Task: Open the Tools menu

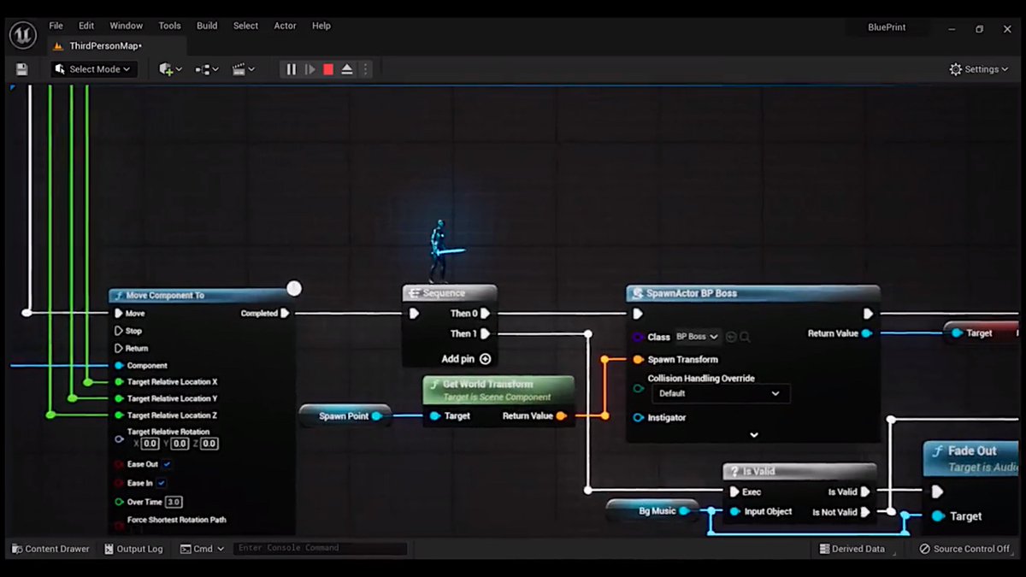Action: point(169,26)
